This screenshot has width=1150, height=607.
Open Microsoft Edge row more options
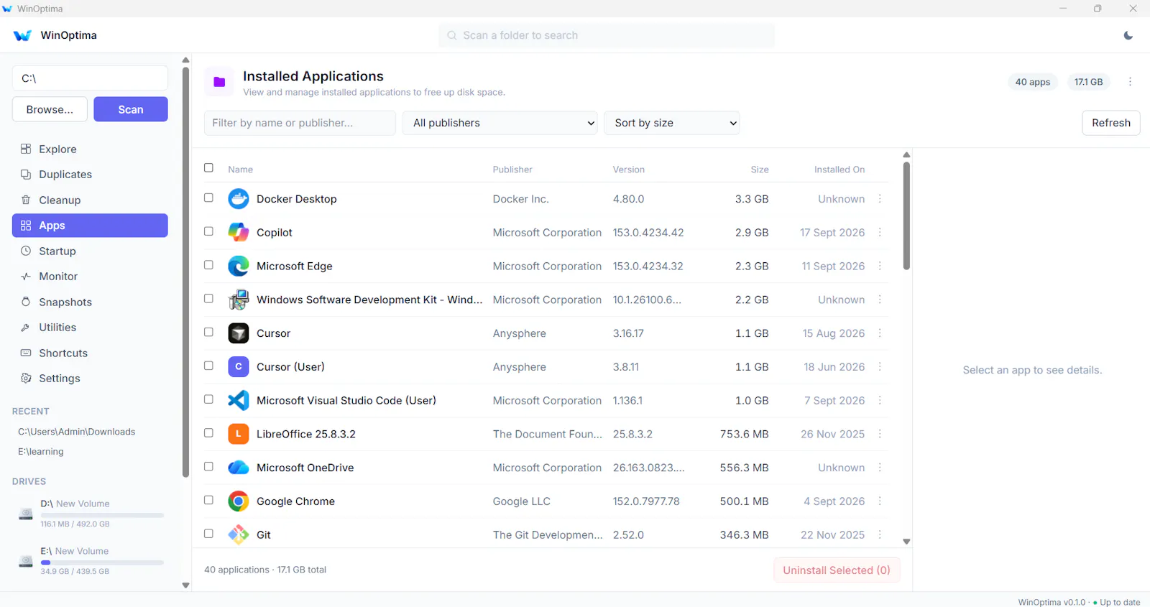[x=880, y=267]
